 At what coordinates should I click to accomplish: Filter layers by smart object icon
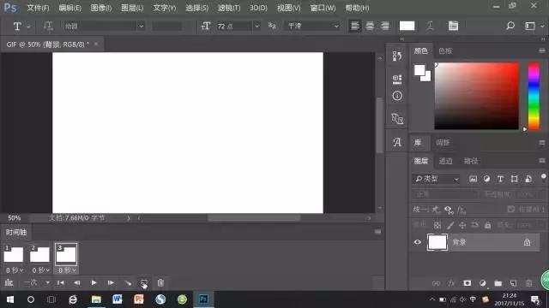click(x=528, y=179)
